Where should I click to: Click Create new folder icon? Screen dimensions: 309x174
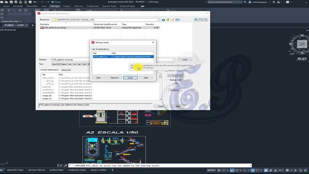pyautogui.click(x=172, y=20)
